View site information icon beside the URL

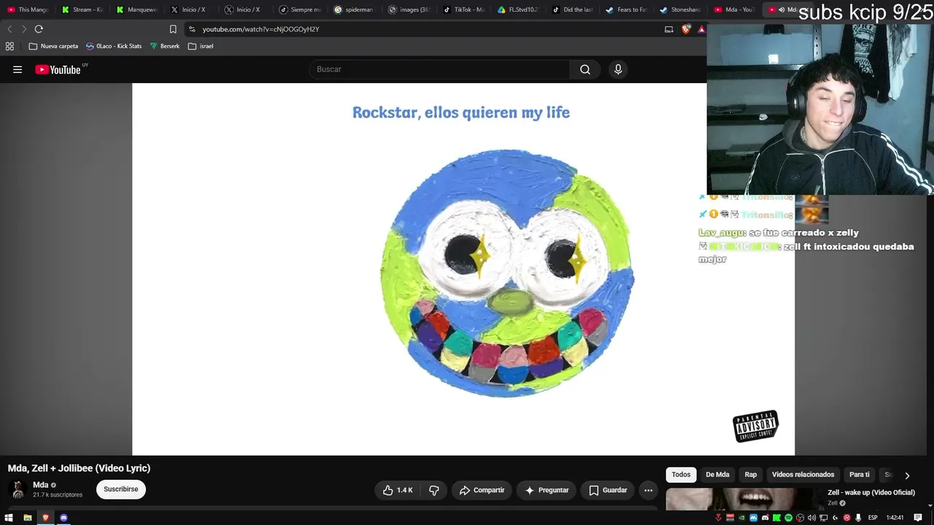[192, 29]
